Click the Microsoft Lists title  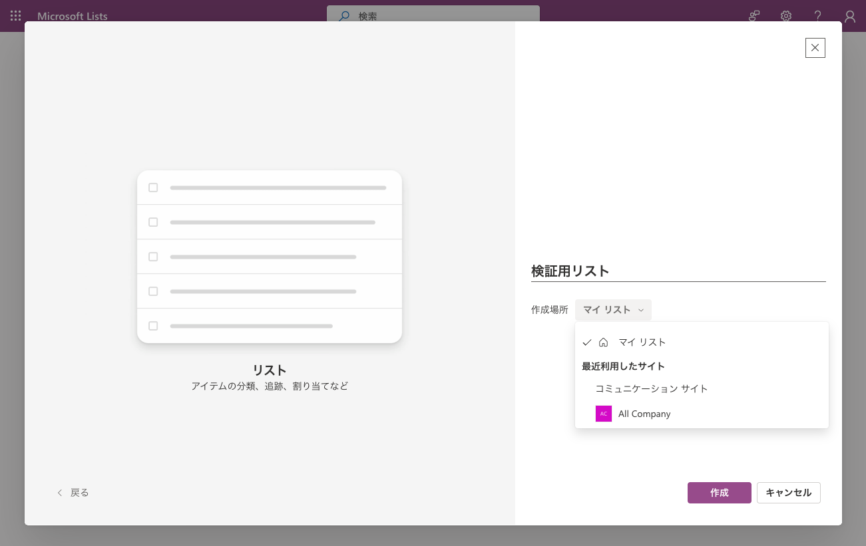point(73,16)
